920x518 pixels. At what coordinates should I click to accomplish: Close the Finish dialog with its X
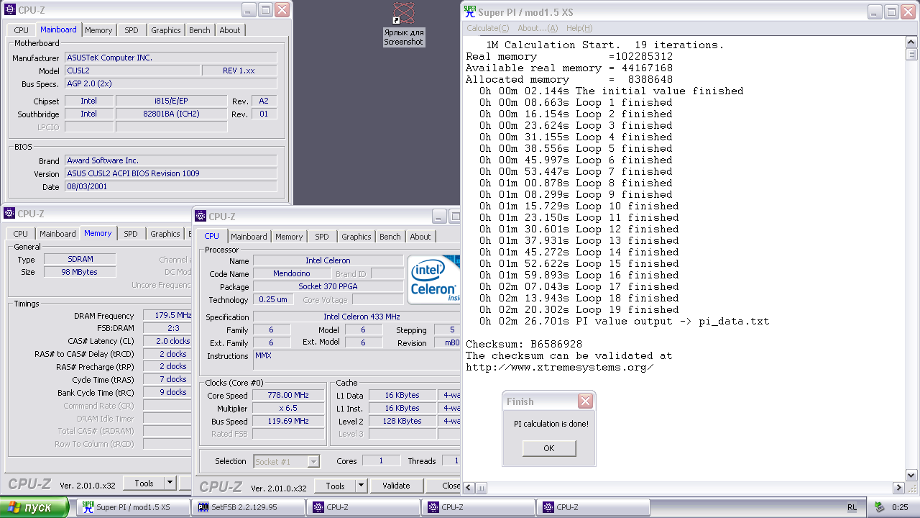point(586,401)
